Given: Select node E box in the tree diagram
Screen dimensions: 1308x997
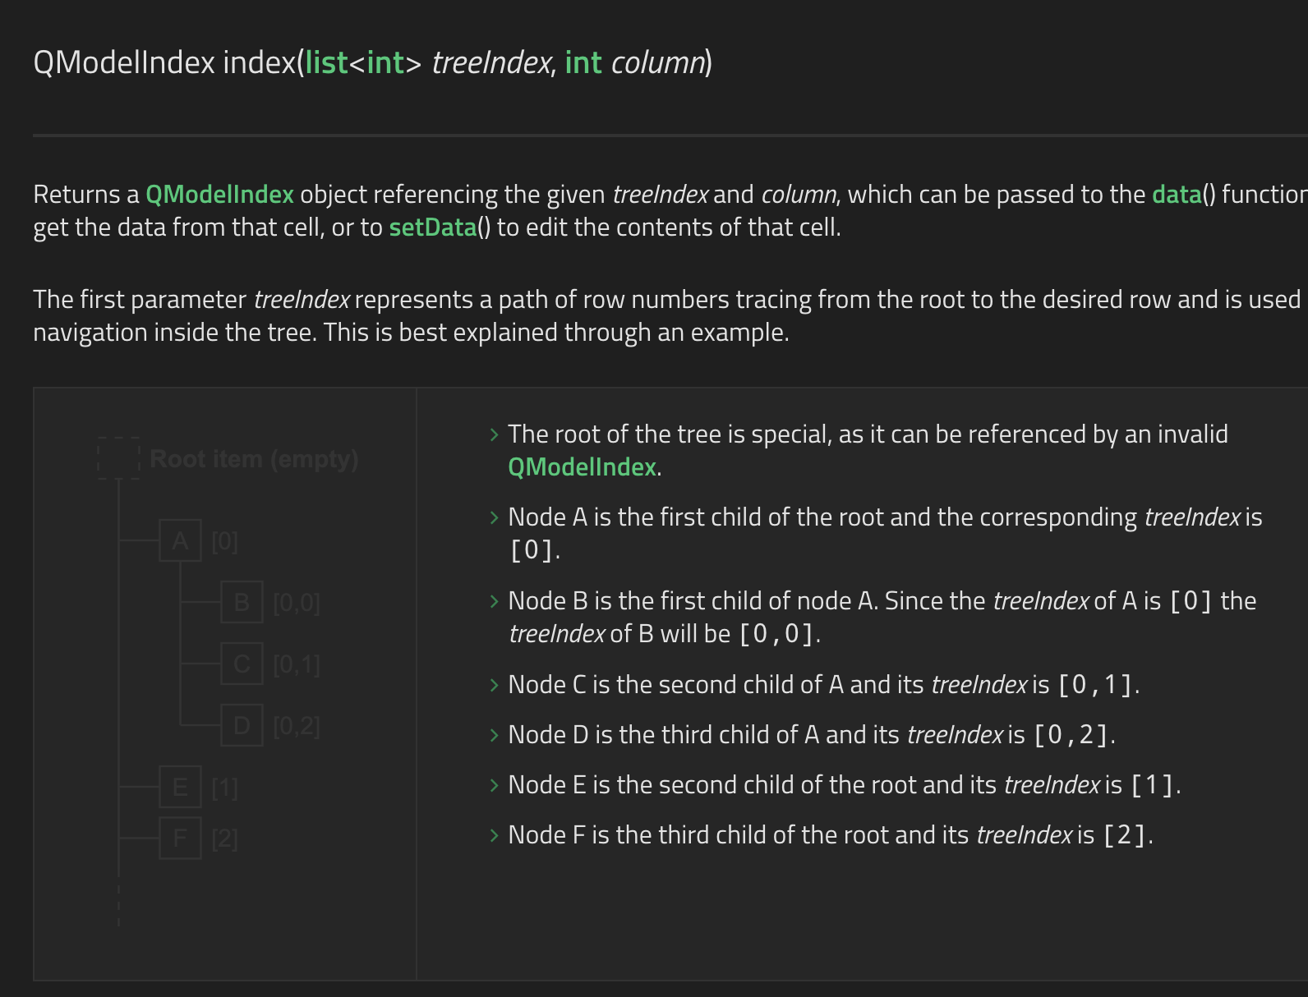Looking at the screenshot, I should click(180, 787).
